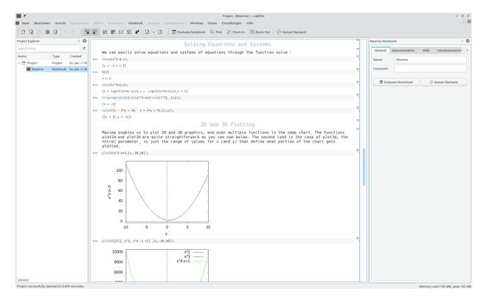Float the Project Explorer panel
This screenshot has height=307, width=487.
(x=79, y=41)
